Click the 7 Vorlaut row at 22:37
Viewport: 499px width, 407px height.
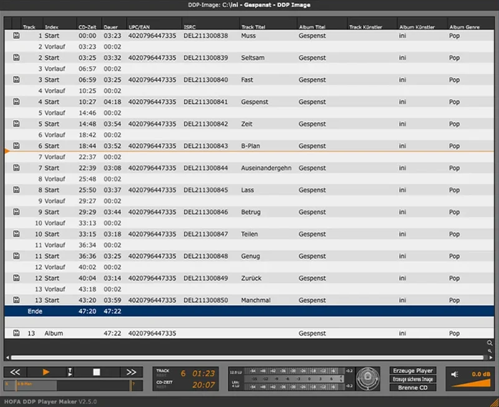point(249,157)
